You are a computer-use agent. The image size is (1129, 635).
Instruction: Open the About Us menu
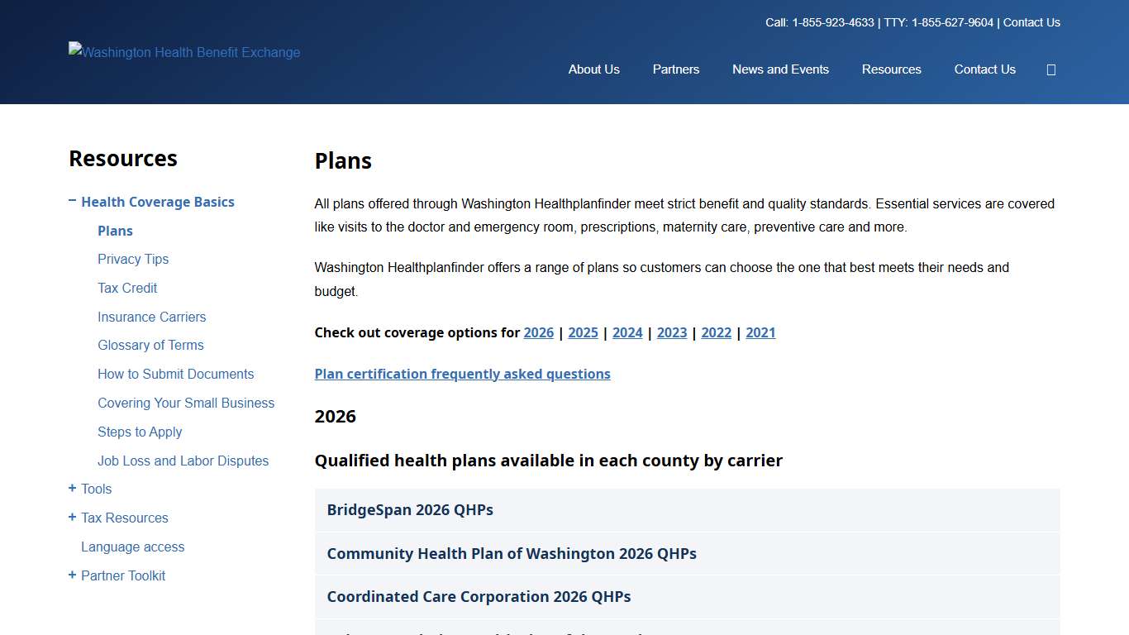tap(593, 69)
